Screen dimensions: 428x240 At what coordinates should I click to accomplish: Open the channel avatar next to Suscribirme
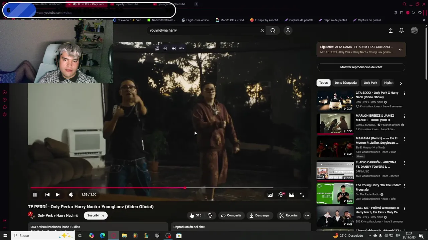pos(31,215)
